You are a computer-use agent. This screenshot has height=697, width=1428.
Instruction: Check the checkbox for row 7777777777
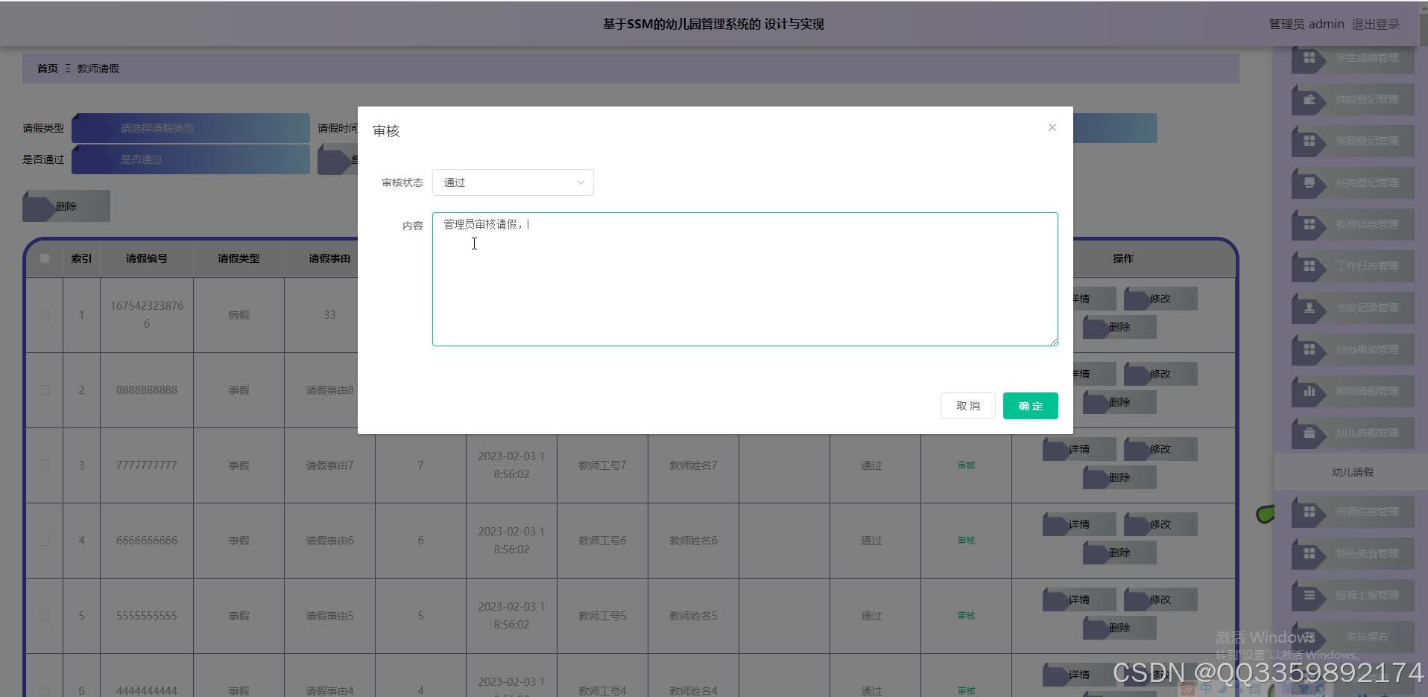tap(45, 465)
